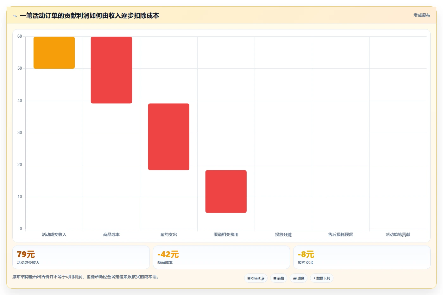
Task: Click the chart title text 一笔活动订单的贡献利润
Action: coord(54,16)
